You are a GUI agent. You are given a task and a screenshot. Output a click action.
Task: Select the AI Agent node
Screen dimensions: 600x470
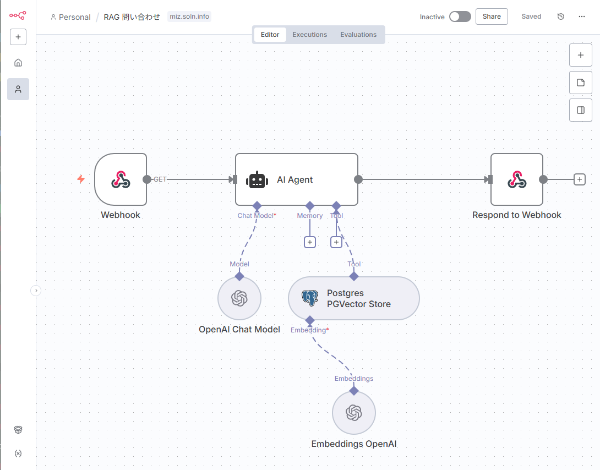[296, 179]
